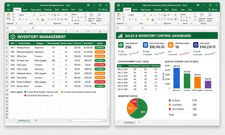Click Total Stock Value calendar icon on dashboard
The height and width of the screenshot is (135, 225).
(145, 45)
